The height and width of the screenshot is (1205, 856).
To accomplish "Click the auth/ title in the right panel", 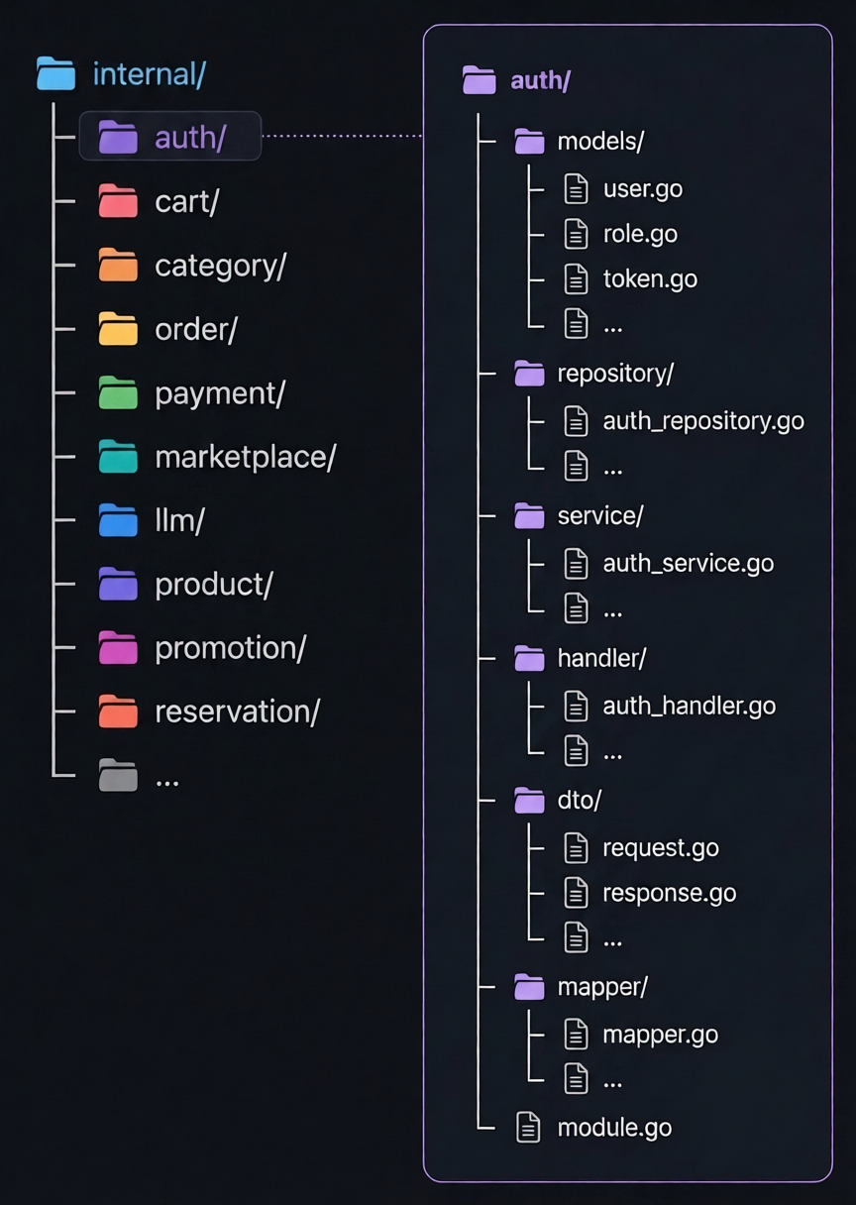I will (540, 80).
